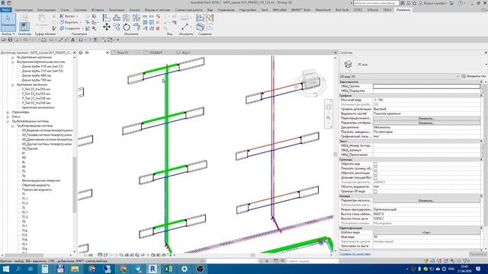Click Изменить button for Переопределения видимости
This screenshot has height=274, width=488.
[x=426, y=119]
